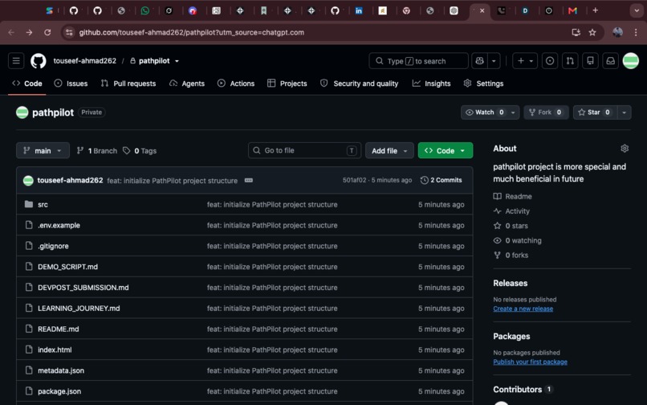Screen dimensions: 647x405
Task: Star the pathpilot repository
Action: pos(595,112)
